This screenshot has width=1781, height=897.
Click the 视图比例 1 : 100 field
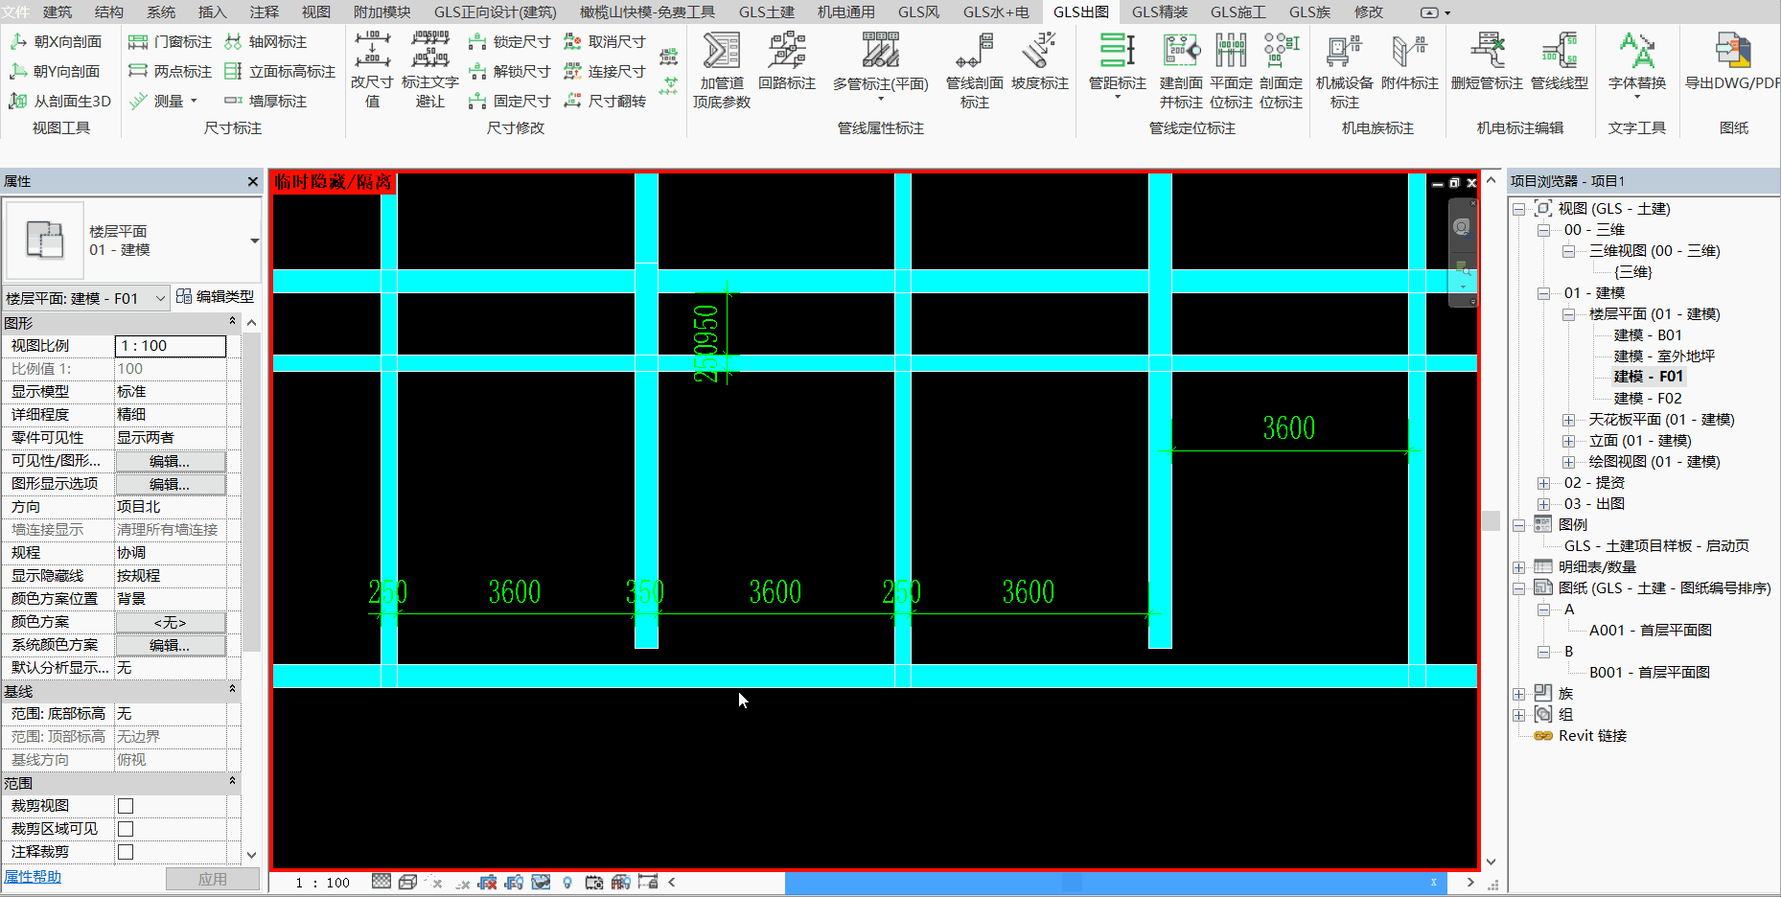tap(171, 346)
